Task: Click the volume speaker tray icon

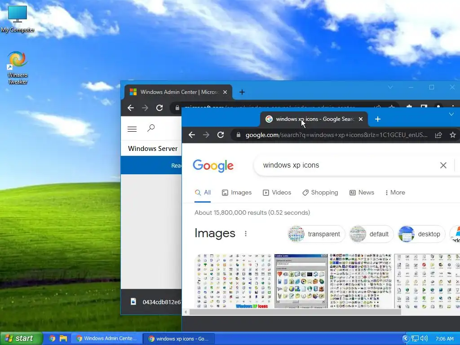Action: 424,339
